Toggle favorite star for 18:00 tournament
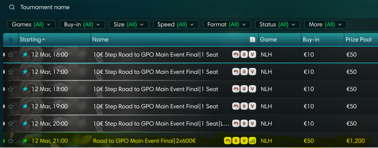Image resolution: width=378 pixels, height=148 pixels. click(x=11, y=89)
